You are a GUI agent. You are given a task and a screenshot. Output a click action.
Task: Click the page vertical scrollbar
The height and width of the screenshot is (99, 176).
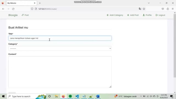(x=175, y=46)
